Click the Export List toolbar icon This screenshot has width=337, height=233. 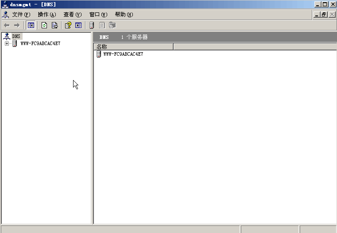54,25
